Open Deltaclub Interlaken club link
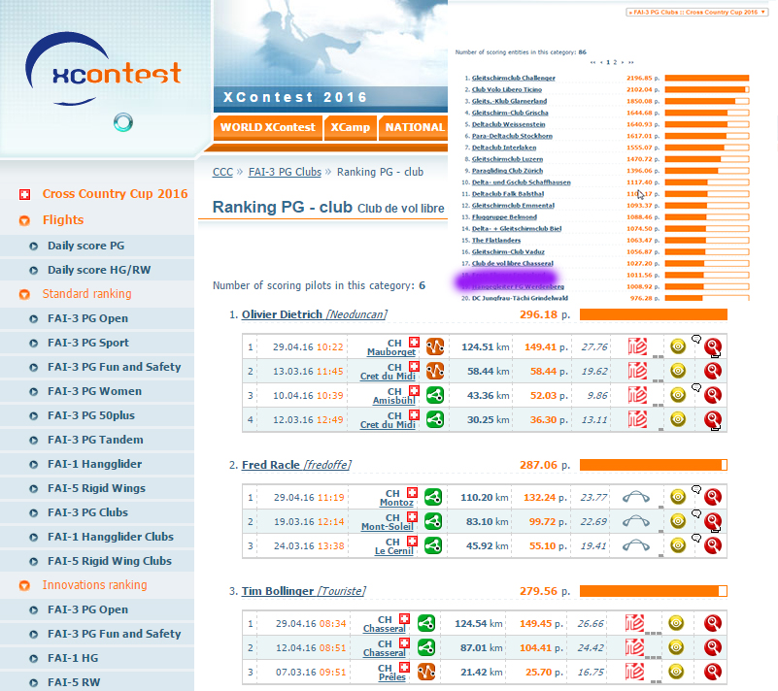 point(504,148)
